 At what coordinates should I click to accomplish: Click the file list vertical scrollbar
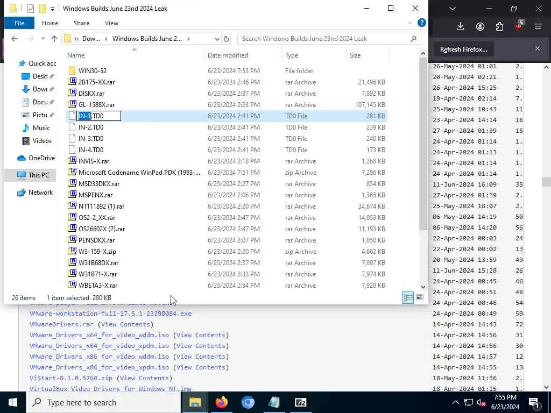(423, 144)
